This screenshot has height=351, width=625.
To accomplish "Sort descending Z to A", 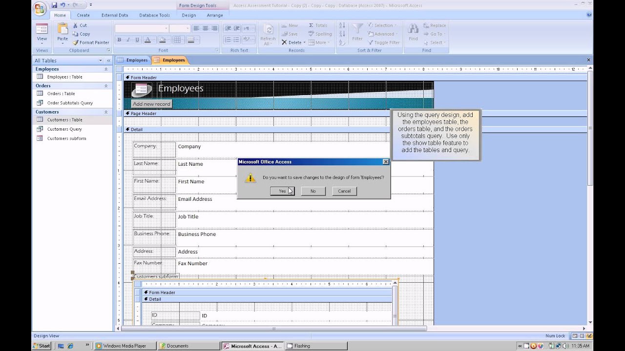I will [342, 34].
